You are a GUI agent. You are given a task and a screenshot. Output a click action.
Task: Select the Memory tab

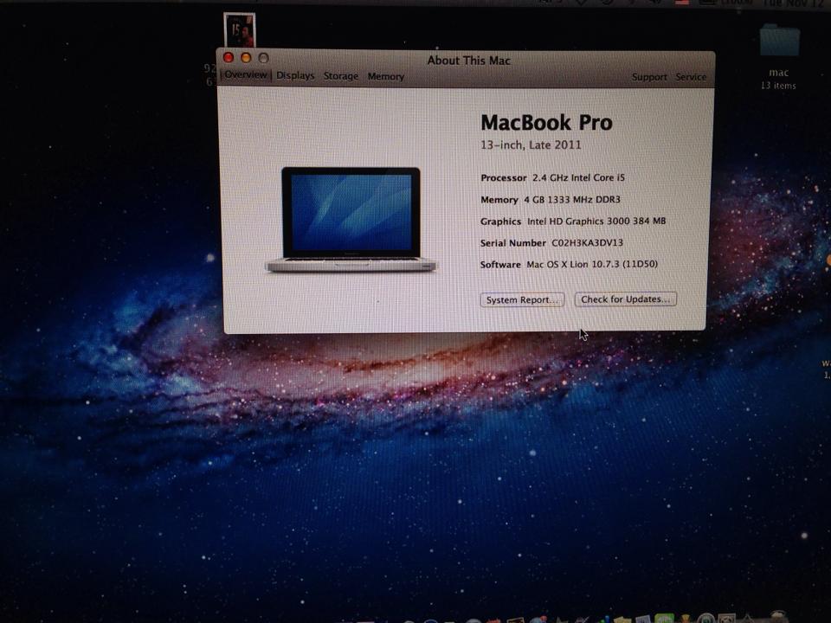point(385,76)
